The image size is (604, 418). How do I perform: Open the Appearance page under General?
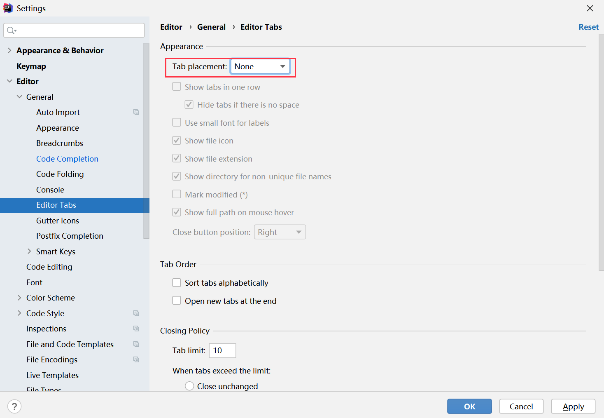58,128
